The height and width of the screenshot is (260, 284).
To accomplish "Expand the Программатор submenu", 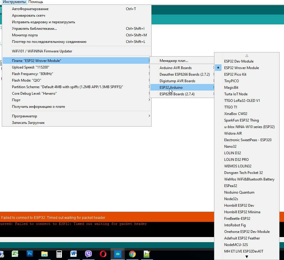I will [x=77, y=116].
